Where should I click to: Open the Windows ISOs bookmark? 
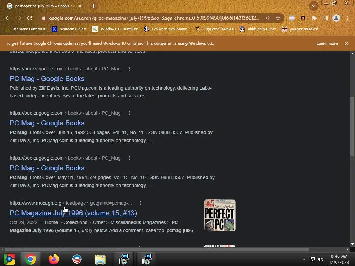click(69, 29)
